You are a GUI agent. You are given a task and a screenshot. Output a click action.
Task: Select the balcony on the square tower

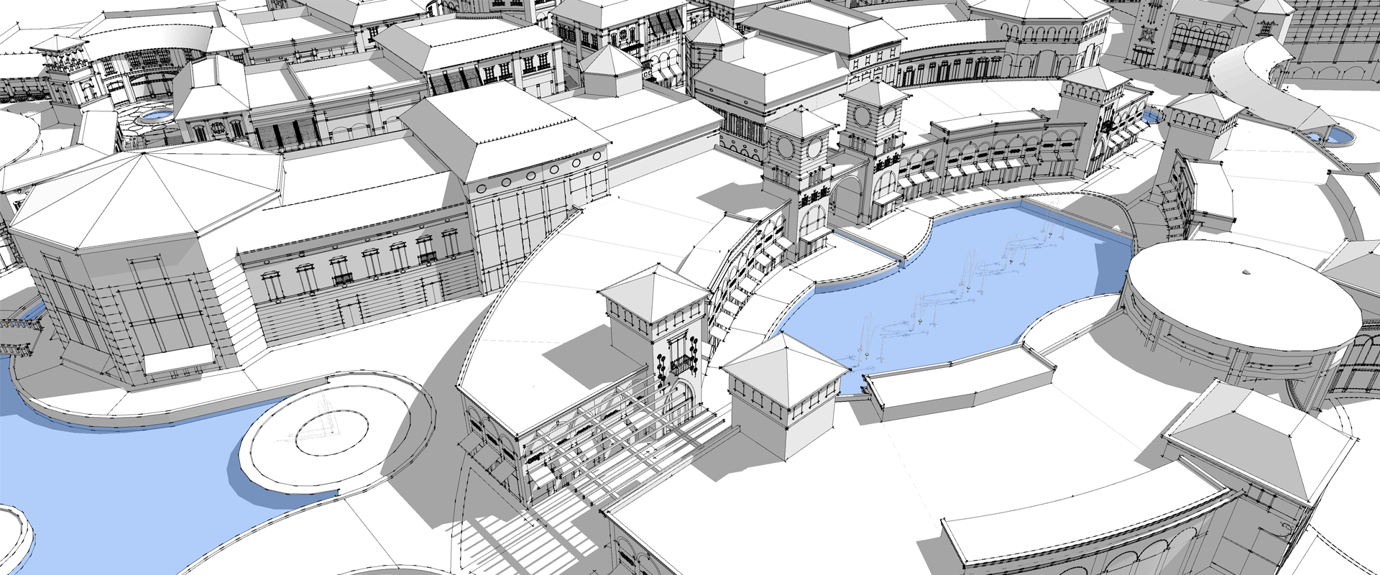pos(683,364)
